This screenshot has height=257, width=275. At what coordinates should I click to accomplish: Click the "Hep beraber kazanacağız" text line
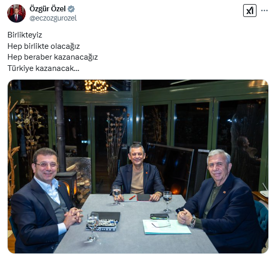point(52,57)
